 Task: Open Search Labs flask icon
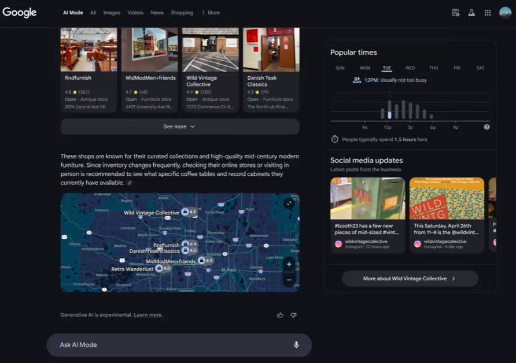[471, 13]
